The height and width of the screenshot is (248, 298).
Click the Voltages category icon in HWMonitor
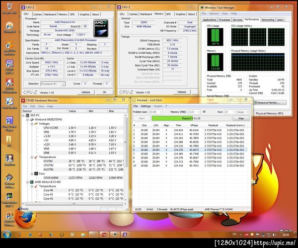(x=36, y=124)
